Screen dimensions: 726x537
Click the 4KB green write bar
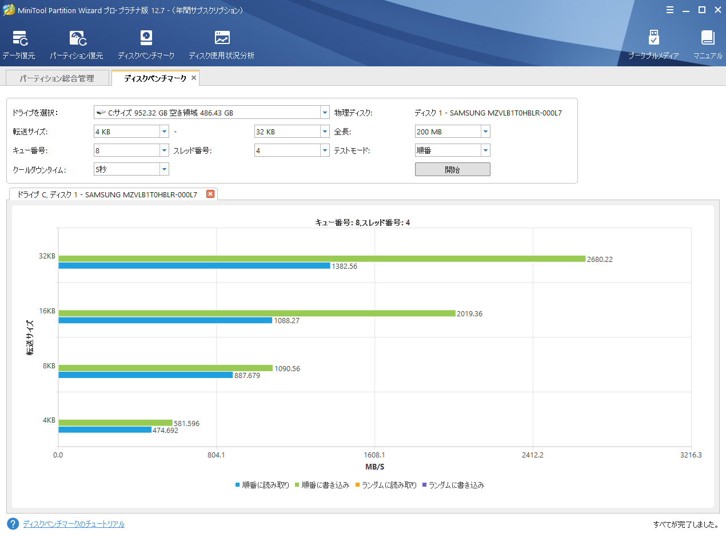tap(115, 423)
